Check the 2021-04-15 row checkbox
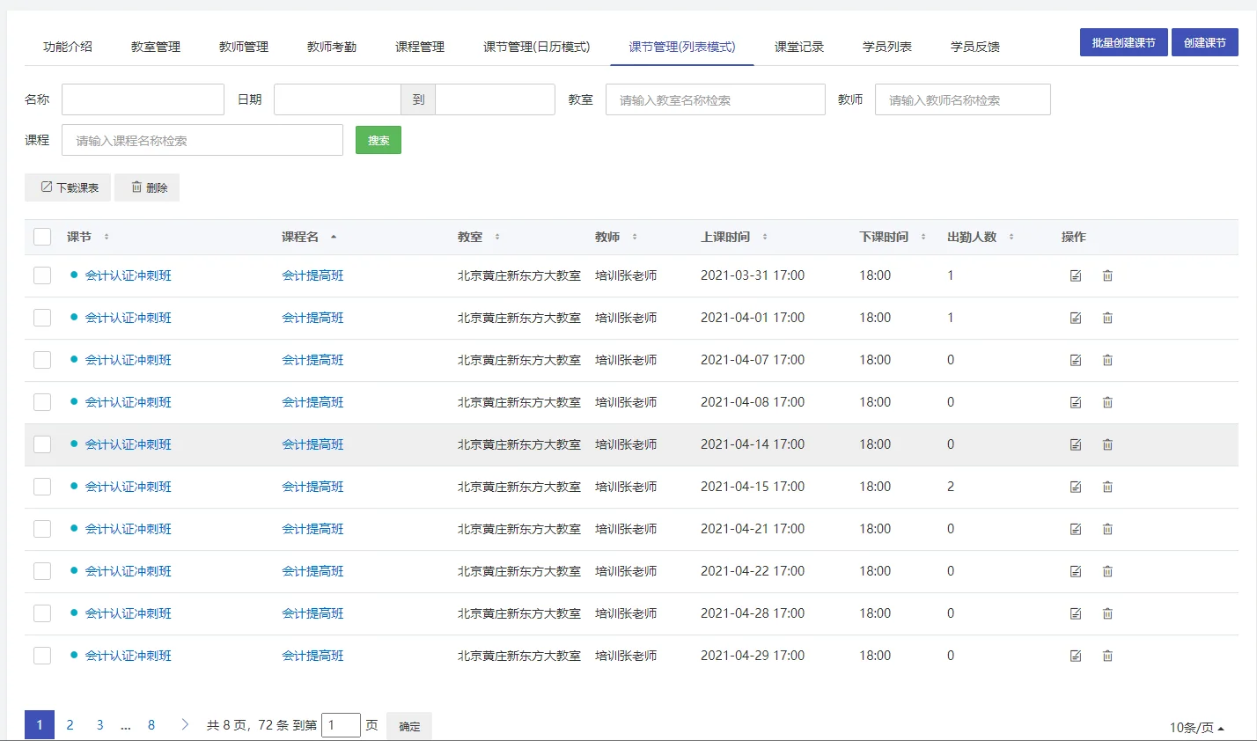The image size is (1257, 741). (42, 487)
